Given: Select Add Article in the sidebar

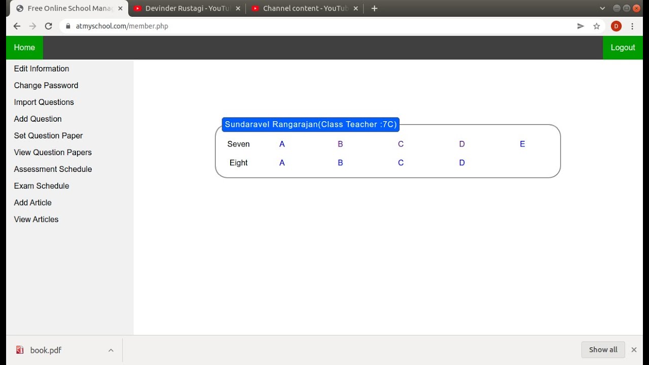Looking at the screenshot, I should [33, 203].
